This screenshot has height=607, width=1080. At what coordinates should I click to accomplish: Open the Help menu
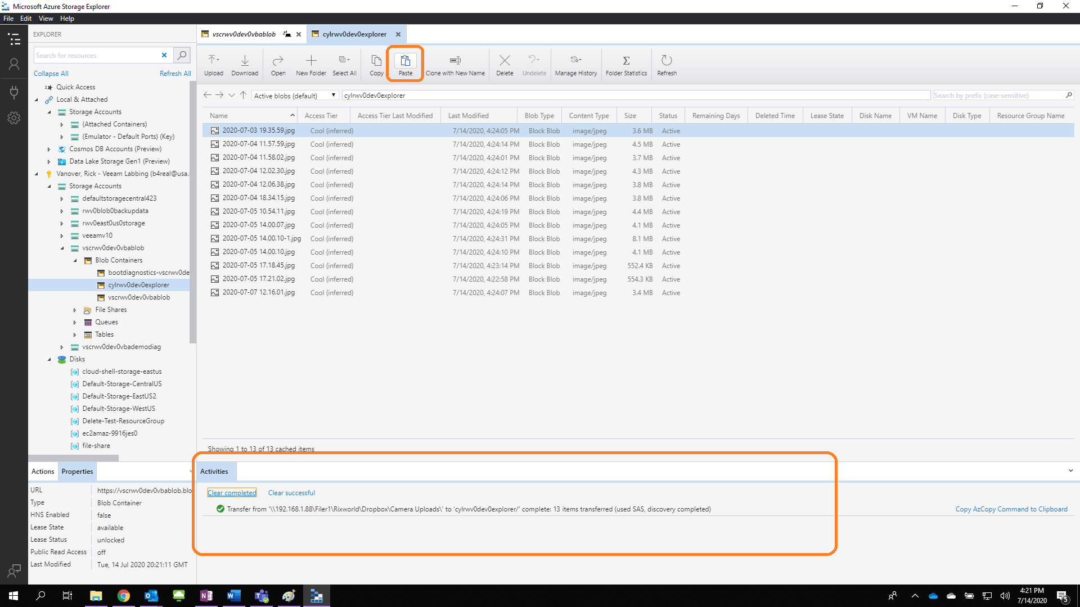click(67, 19)
